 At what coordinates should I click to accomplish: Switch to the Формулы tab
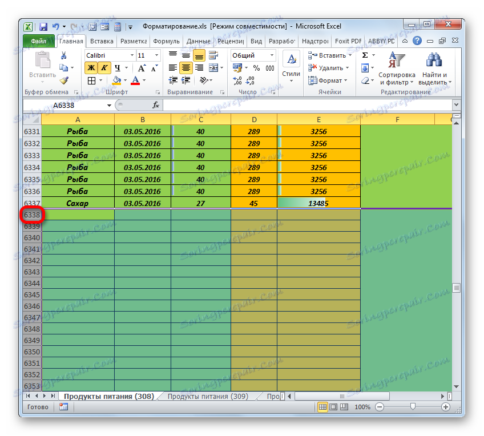click(166, 41)
